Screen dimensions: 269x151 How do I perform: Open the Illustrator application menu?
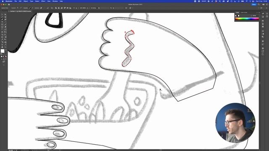pos(9,1)
